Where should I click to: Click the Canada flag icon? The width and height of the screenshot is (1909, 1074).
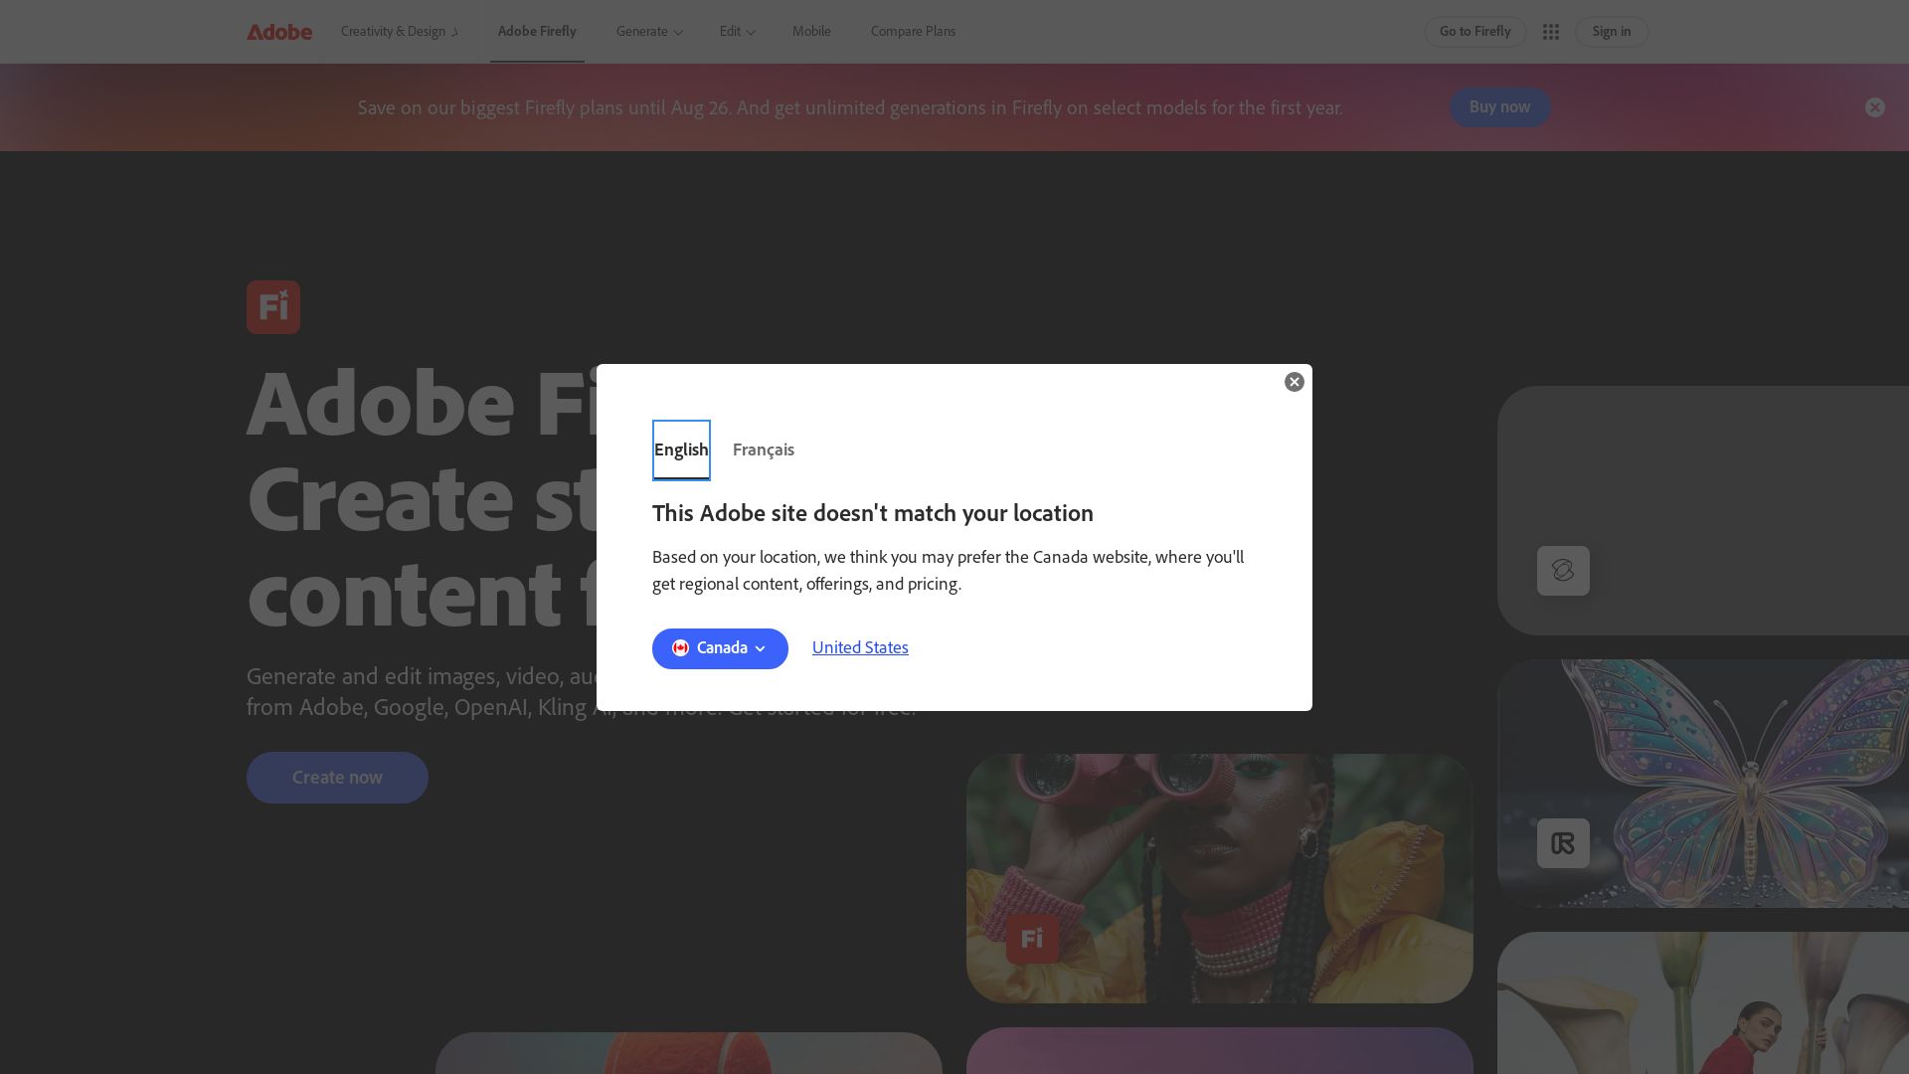[680, 648]
